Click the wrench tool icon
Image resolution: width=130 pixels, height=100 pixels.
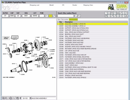pyautogui.click(x=118, y=16)
